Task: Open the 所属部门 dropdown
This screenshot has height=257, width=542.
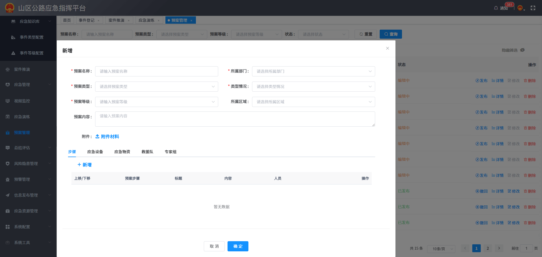Action: (313, 71)
